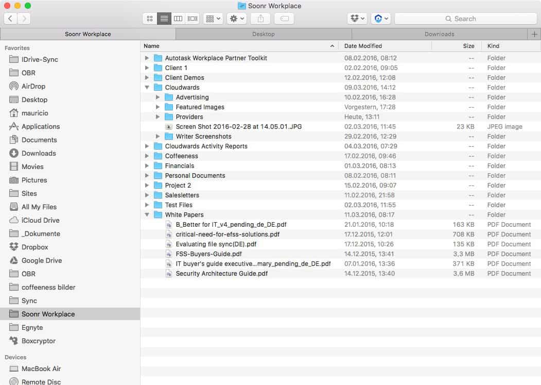Switch to icon view
541x385 pixels.
tap(150, 19)
